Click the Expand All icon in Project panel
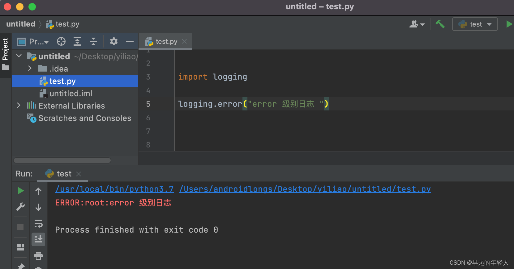This screenshot has height=269, width=514. 77,41
